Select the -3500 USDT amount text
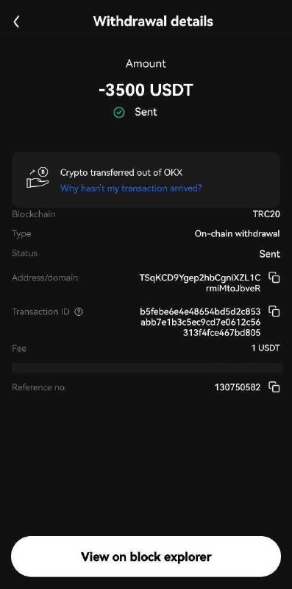The width and height of the screenshot is (292, 589). click(146, 90)
